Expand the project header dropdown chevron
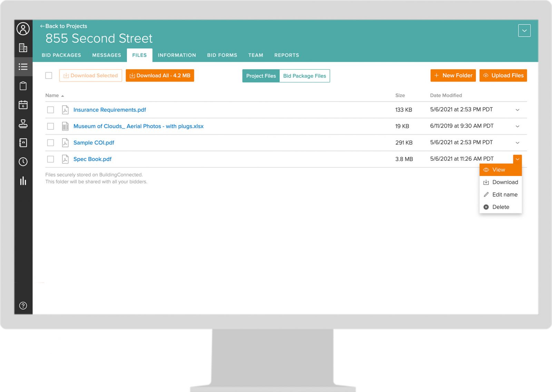This screenshot has height=392, width=552. click(524, 30)
